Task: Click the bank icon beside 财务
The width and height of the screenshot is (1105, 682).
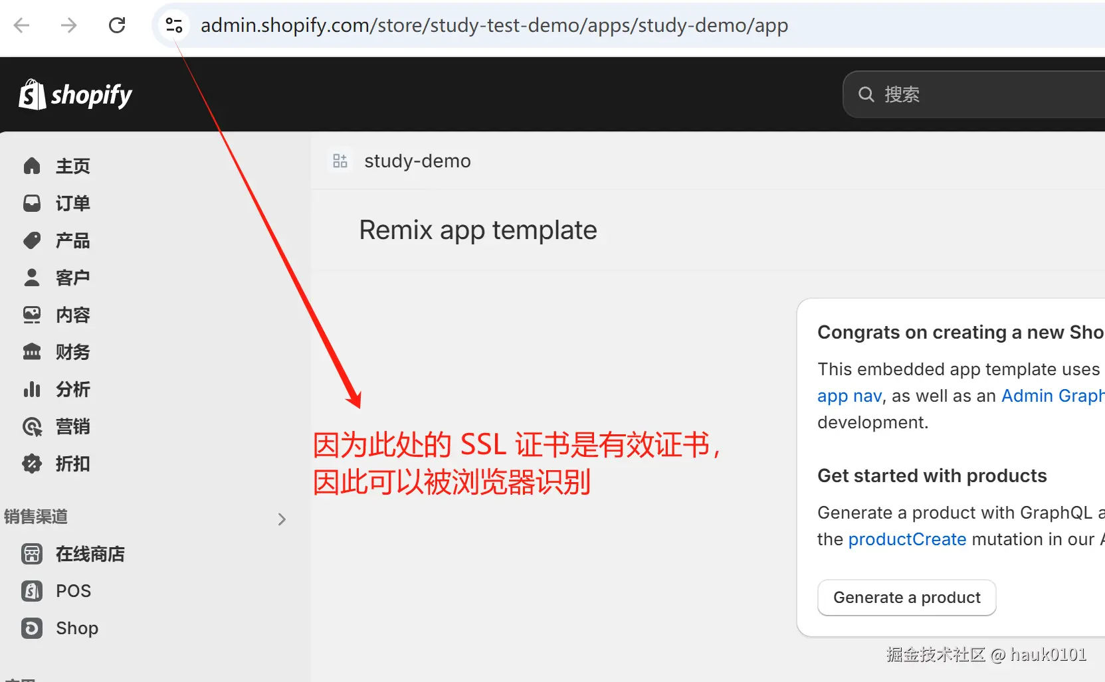Action: tap(32, 352)
